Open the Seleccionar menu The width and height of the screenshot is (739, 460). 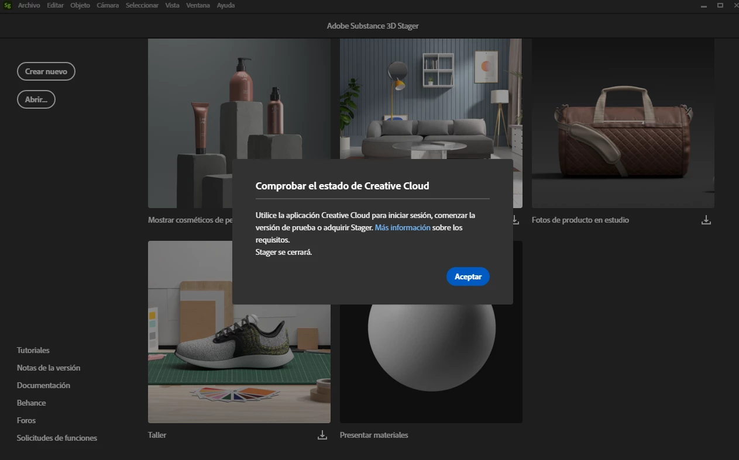click(x=142, y=5)
